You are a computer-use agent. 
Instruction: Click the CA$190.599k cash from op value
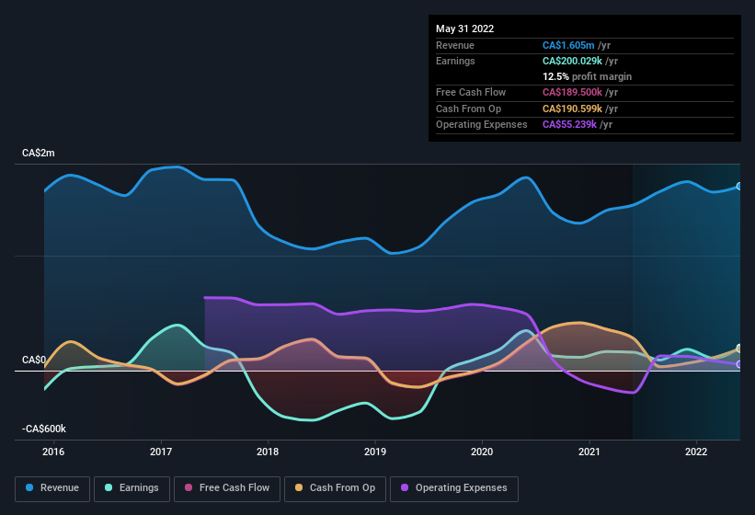(572, 109)
